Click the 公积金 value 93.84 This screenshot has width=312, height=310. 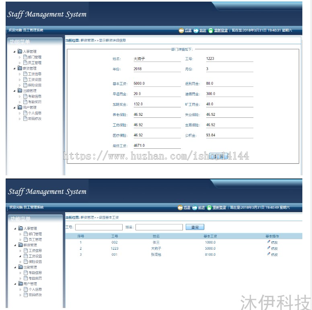(211, 135)
